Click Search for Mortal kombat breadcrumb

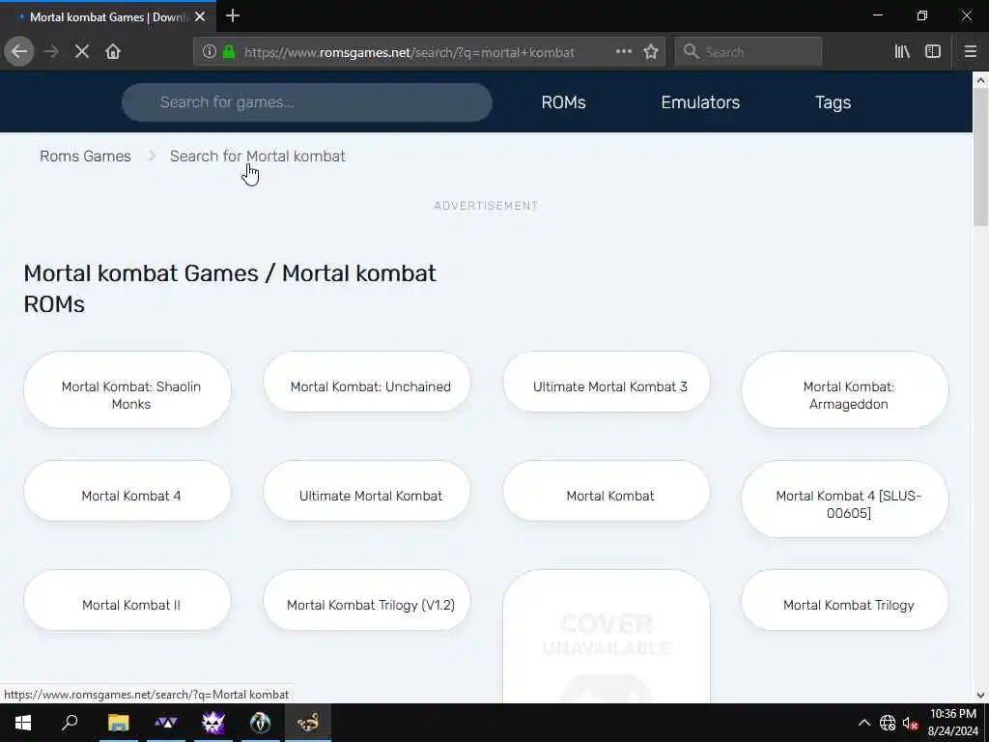(x=257, y=156)
